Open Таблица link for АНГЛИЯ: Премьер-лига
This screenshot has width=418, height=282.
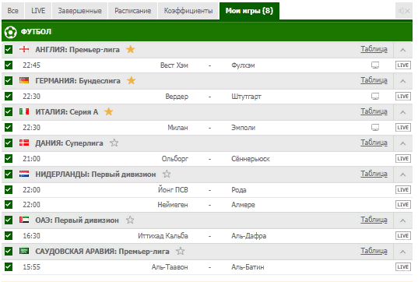click(x=374, y=49)
